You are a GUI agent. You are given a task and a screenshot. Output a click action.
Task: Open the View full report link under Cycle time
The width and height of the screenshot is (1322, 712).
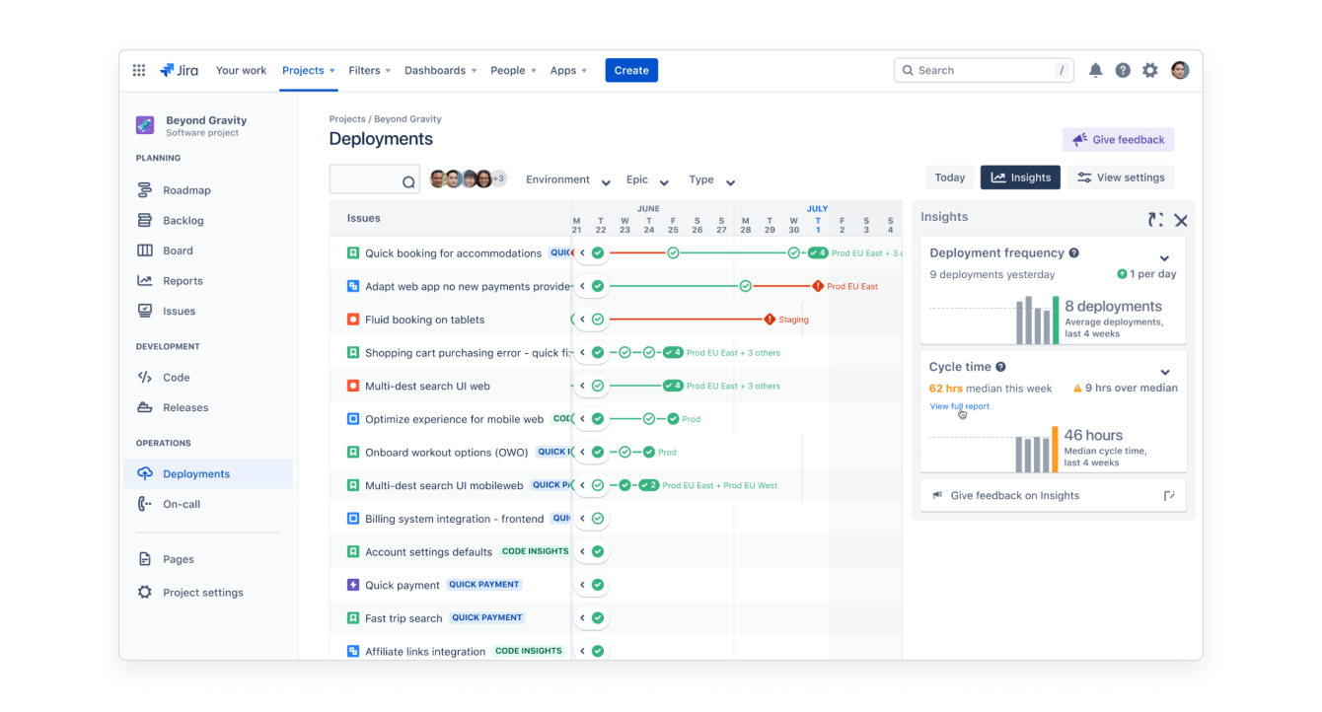pyautogui.click(x=960, y=406)
